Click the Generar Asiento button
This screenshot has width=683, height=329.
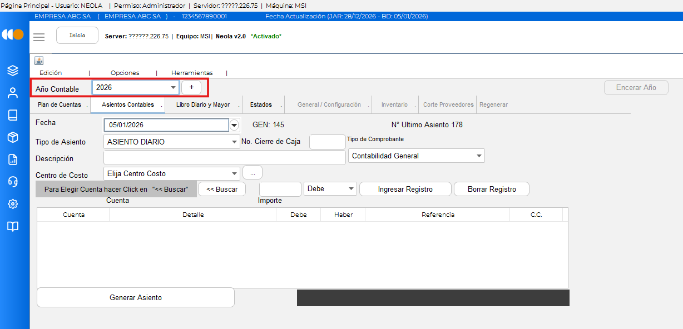136,297
